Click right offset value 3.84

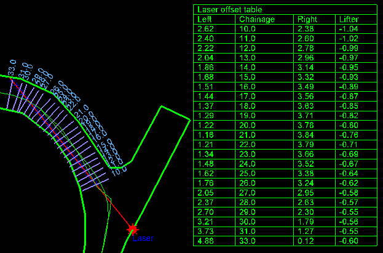tap(306, 135)
